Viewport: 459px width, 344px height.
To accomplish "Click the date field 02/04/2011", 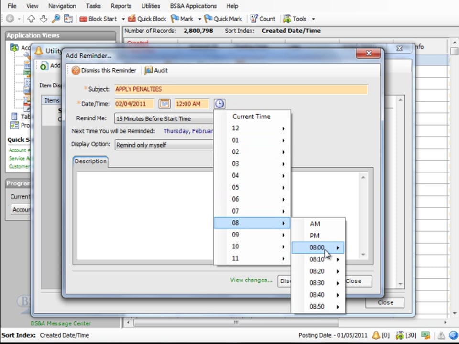I will tap(134, 104).
